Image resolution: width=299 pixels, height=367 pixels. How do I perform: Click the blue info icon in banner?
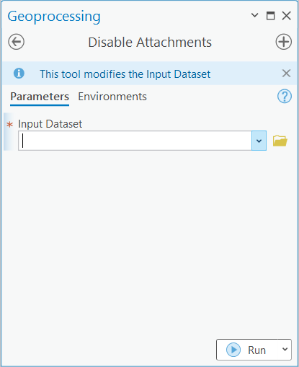[x=19, y=74]
